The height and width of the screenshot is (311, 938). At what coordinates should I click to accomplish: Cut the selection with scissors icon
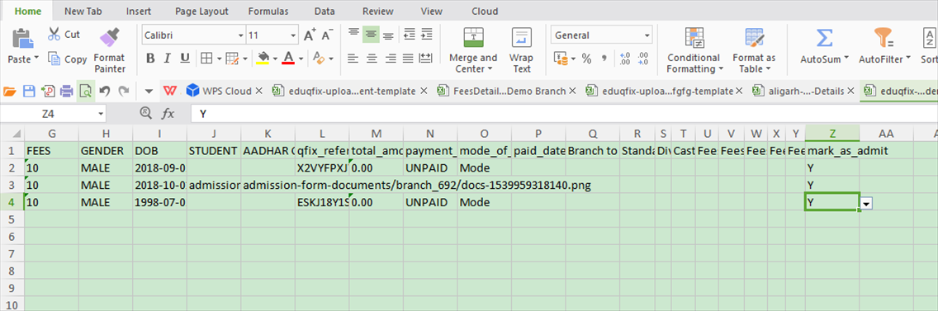54,34
